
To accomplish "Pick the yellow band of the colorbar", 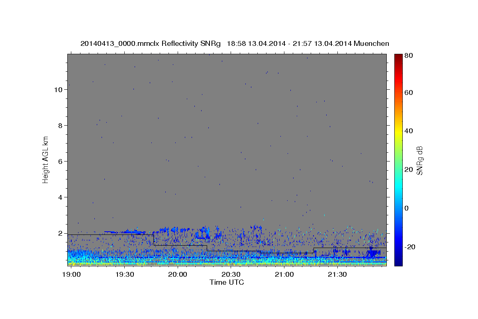I will [x=398, y=132].
